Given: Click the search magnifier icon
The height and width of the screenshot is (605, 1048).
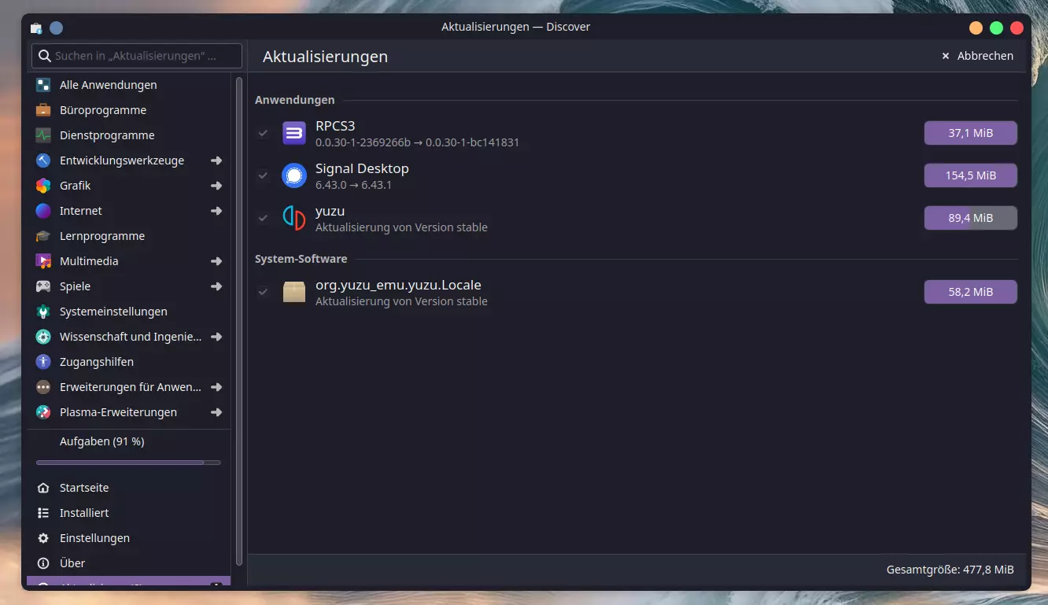Looking at the screenshot, I should (x=44, y=56).
